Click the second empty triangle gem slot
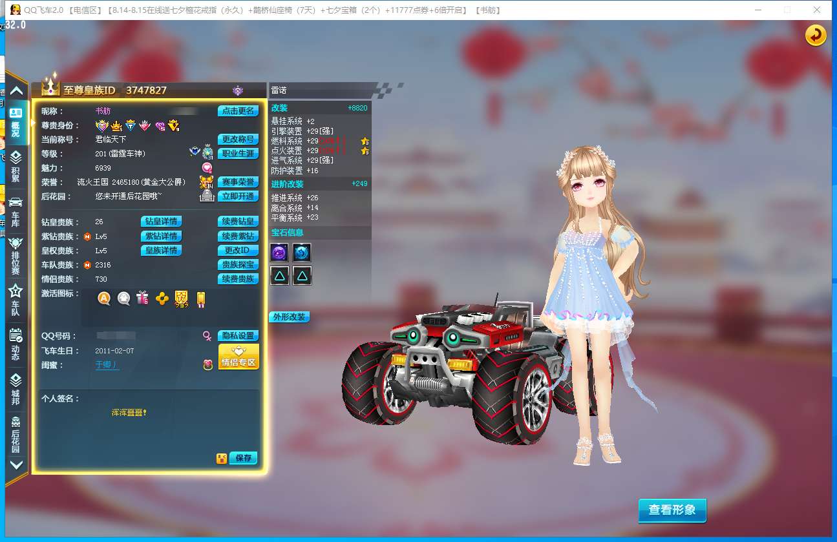Viewport: 837px width, 542px height. click(302, 276)
